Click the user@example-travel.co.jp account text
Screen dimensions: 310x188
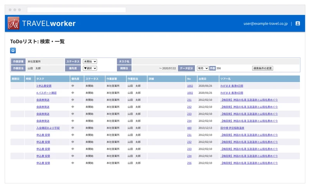[x=265, y=24]
